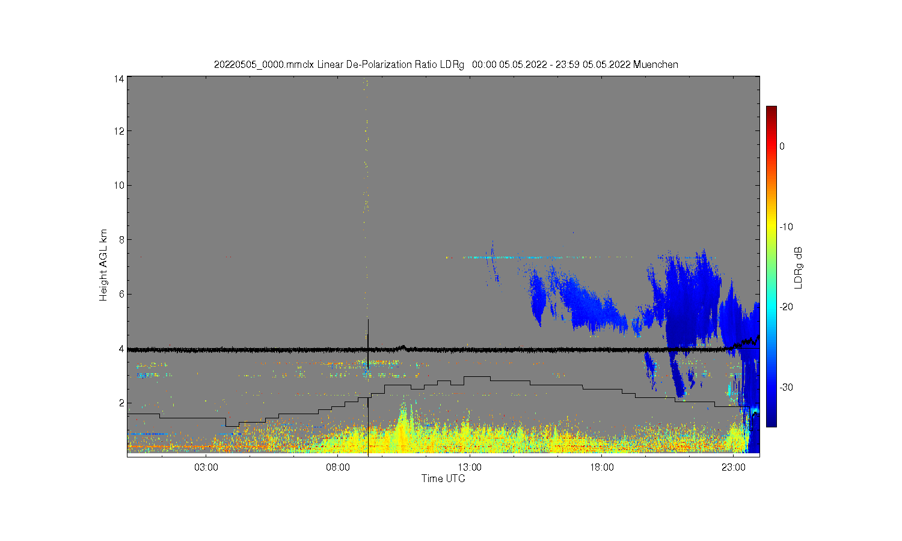Click the height tick label 6
902x541 pixels.
click(121, 294)
